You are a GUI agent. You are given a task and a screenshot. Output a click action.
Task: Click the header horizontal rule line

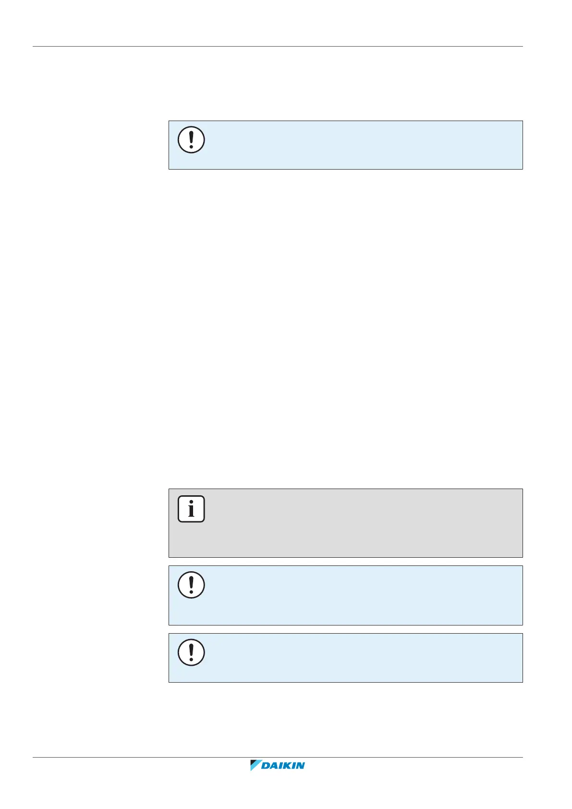[278, 47]
